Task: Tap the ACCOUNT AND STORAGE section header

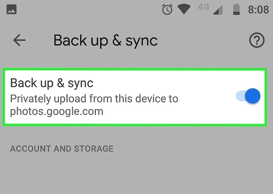Action: [x=61, y=149]
